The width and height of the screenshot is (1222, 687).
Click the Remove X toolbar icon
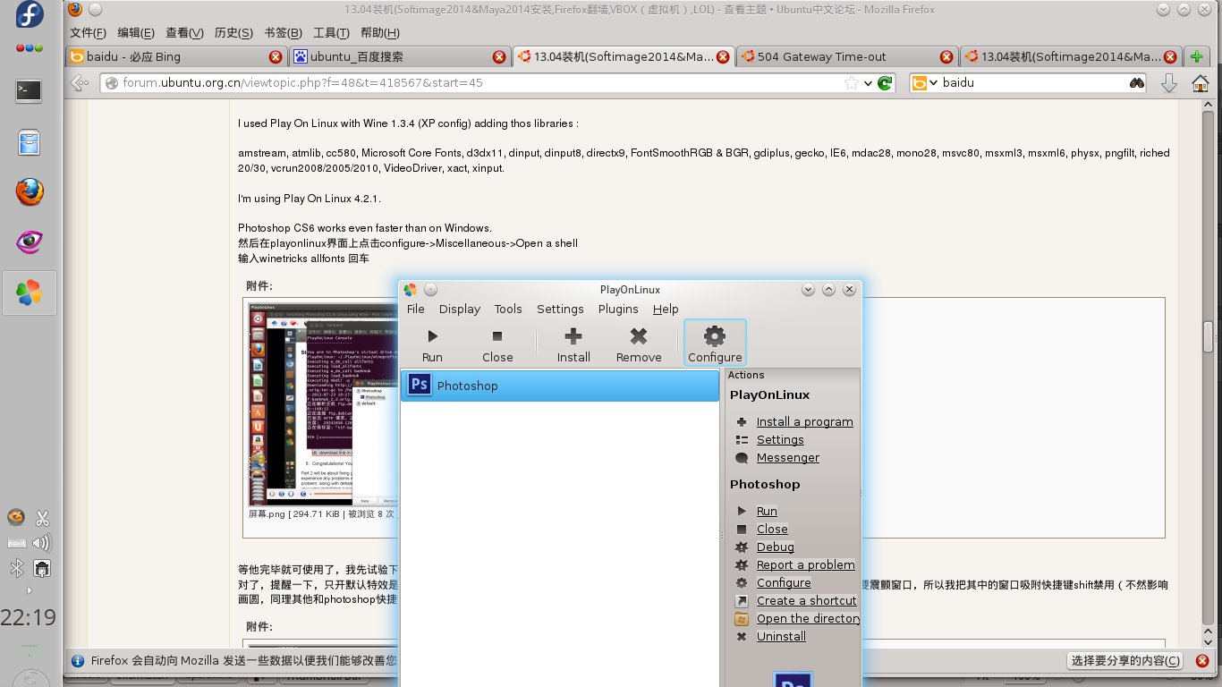(x=639, y=336)
